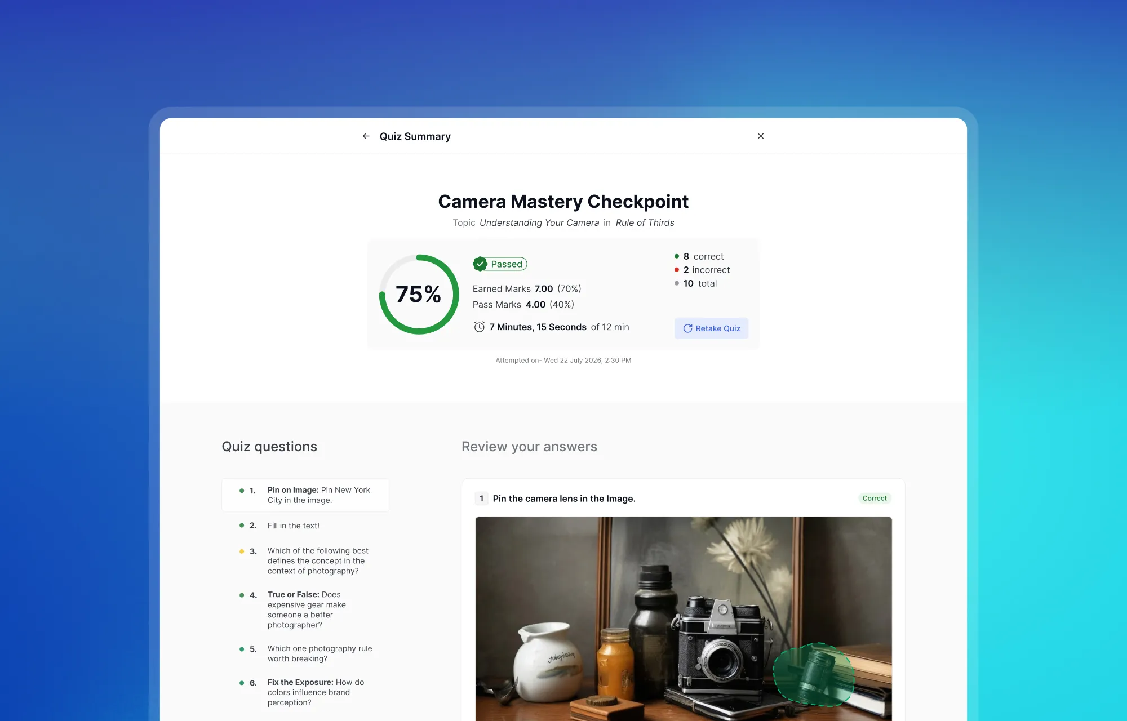This screenshot has width=1127, height=721.
Task: Click the Earned Marks 7.00 value
Action: coord(544,289)
